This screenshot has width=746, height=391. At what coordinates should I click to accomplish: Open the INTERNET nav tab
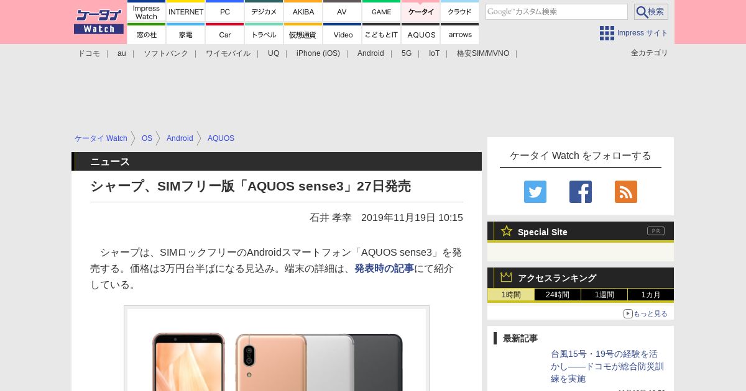tap(186, 11)
